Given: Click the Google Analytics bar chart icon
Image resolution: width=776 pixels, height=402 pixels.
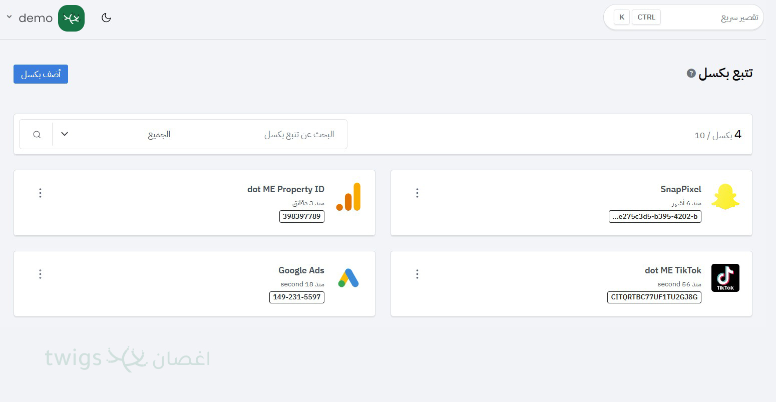Looking at the screenshot, I should point(348,197).
